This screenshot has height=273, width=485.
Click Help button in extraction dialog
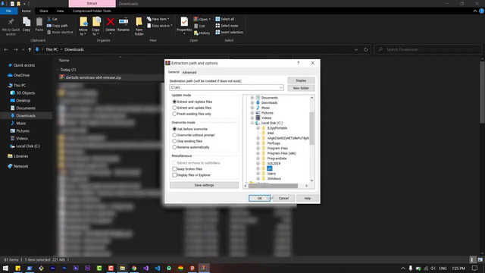click(307, 198)
